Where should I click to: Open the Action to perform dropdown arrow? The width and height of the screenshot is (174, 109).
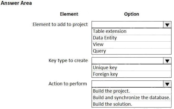click(x=167, y=84)
